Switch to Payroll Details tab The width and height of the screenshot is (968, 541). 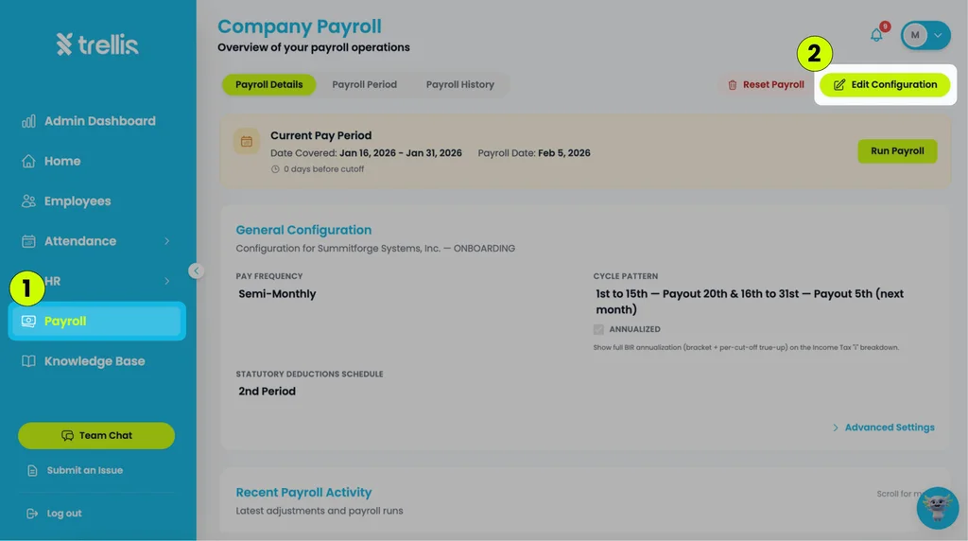[269, 84]
